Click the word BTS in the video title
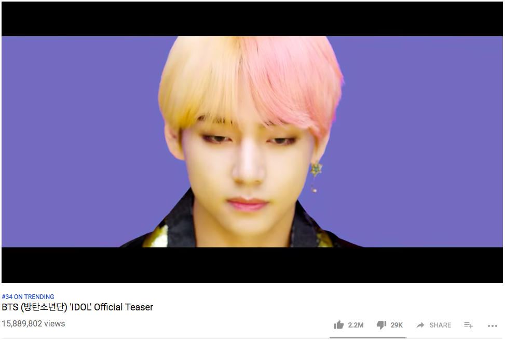 click(x=10, y=307)
